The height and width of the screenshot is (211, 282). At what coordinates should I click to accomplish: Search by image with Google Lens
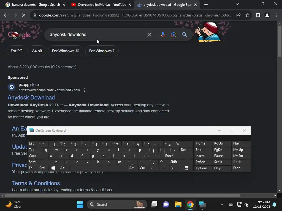pyautogui.click(x=173, y=35)
